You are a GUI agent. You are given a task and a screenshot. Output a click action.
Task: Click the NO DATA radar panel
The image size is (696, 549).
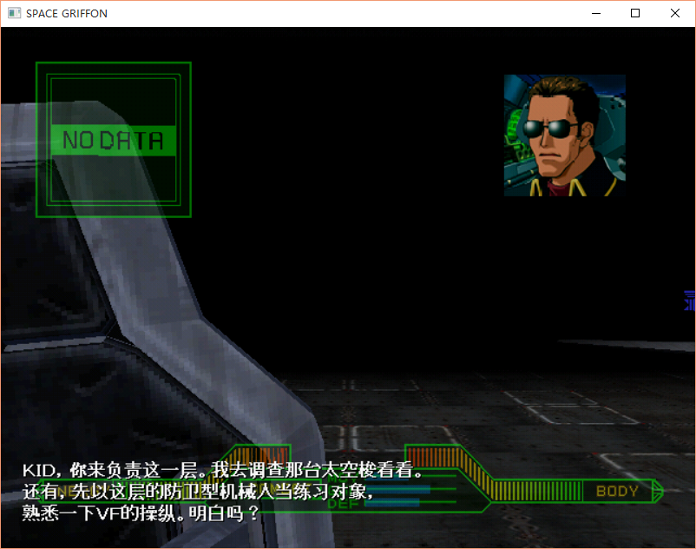point(114,140)
